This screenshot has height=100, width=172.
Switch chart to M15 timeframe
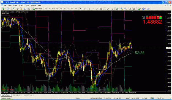(53, 9)
